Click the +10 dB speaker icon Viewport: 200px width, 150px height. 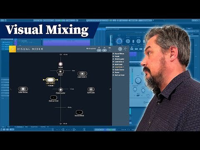tap(60, 55)
